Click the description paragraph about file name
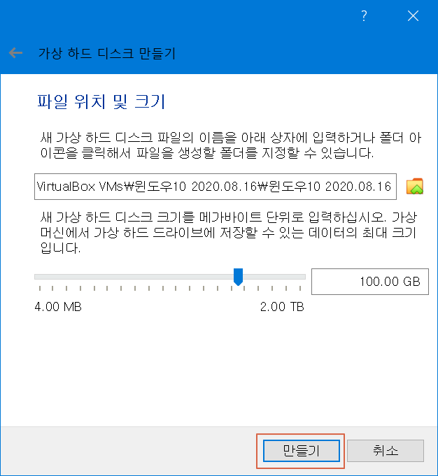The width and height of the screenshot is (438, 476). pyautogui.click(x=231, y=145)
